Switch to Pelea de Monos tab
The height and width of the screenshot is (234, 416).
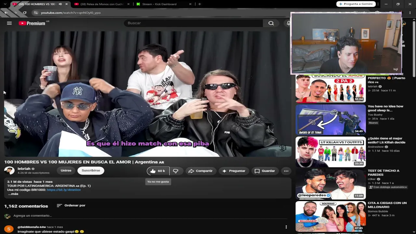[x=102, y=4]
